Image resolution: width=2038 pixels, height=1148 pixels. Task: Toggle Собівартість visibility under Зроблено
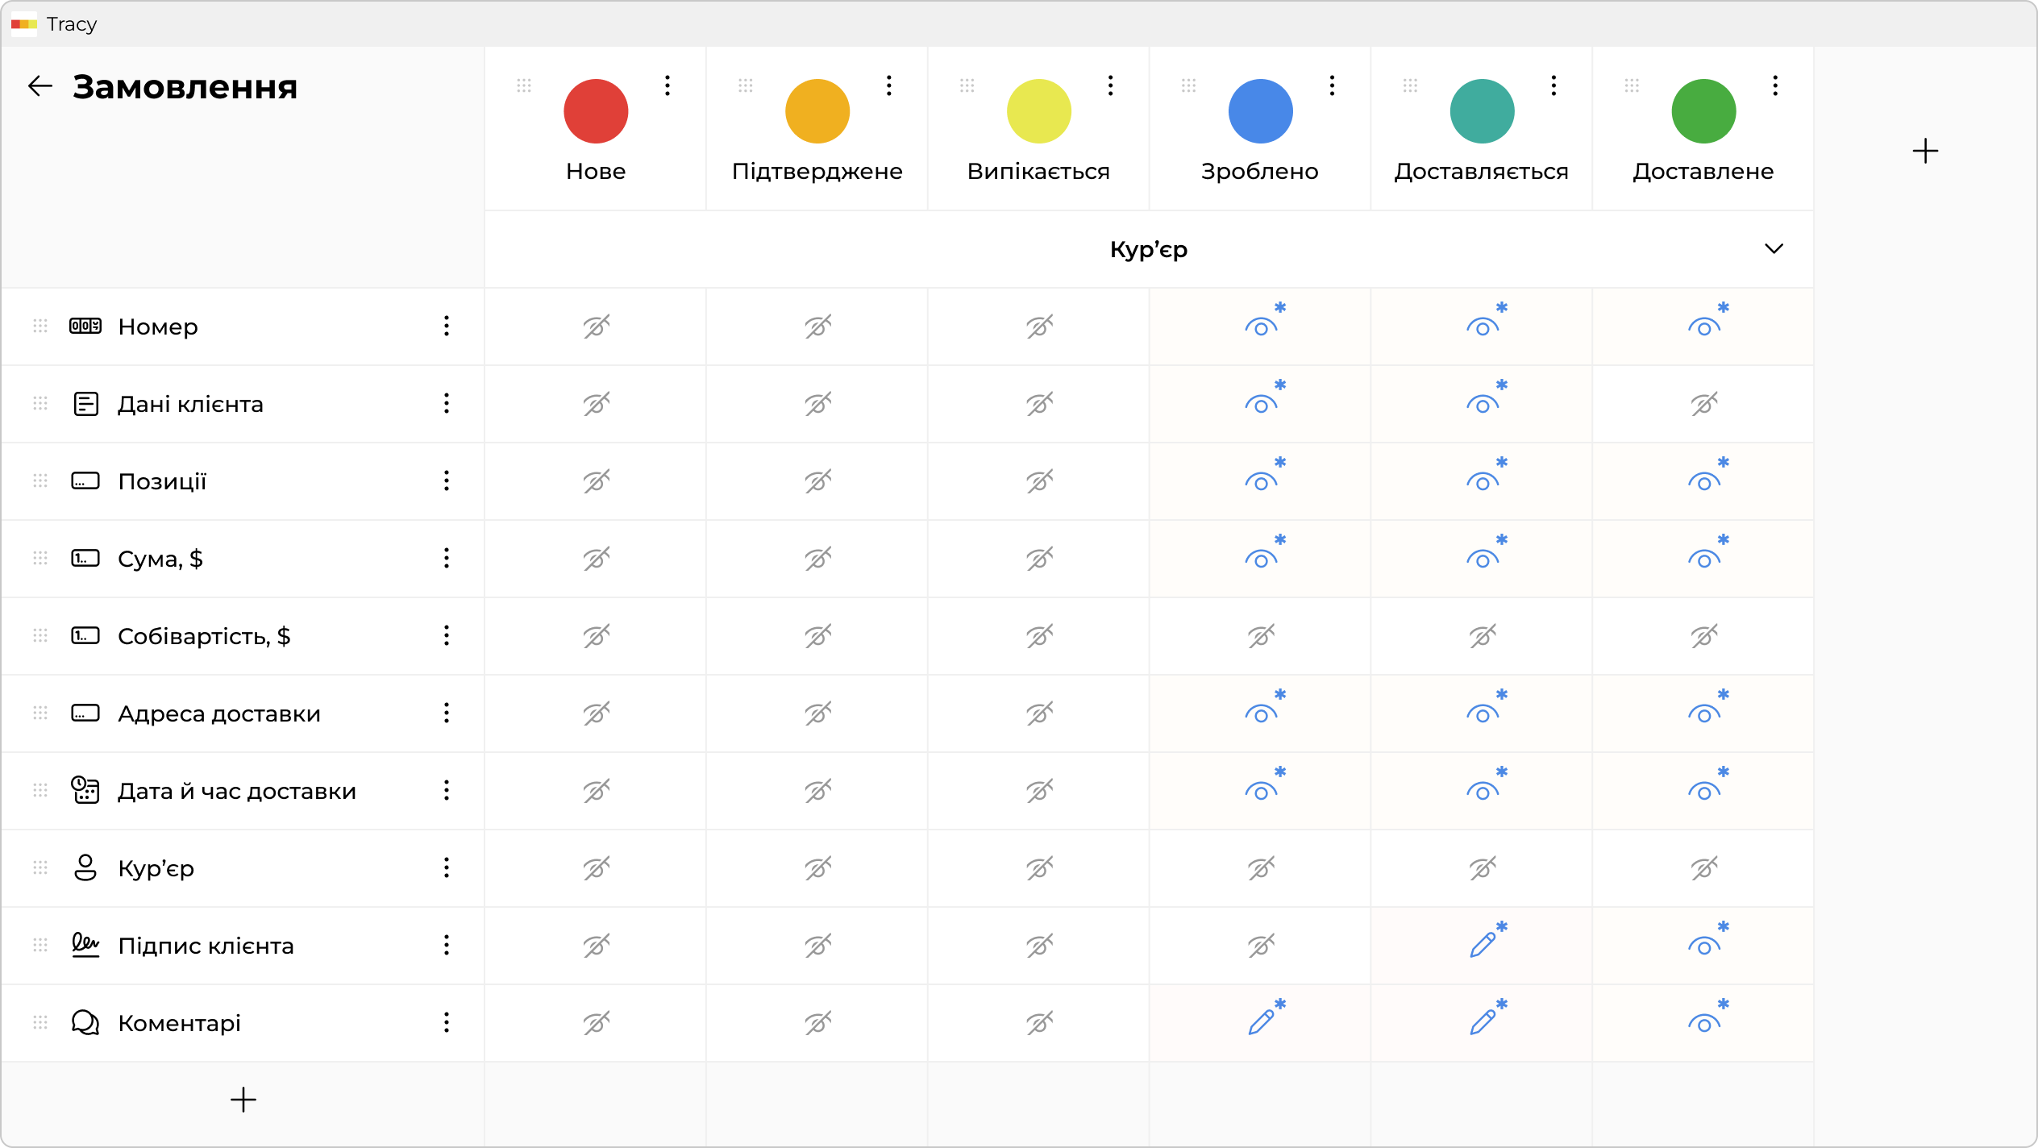point(1261,636)
